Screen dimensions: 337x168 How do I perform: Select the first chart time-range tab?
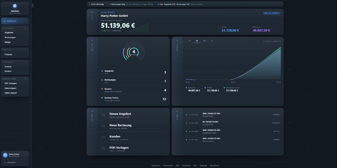pos(189,41)
